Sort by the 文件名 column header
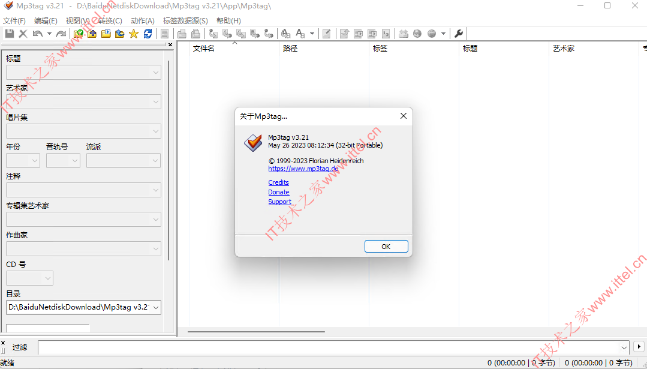Image resolution: width=647 pixels, height=369 pixels. click(234, 48)
